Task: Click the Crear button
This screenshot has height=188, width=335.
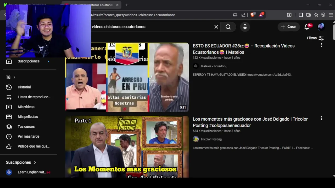Action: tap(288, 27)
